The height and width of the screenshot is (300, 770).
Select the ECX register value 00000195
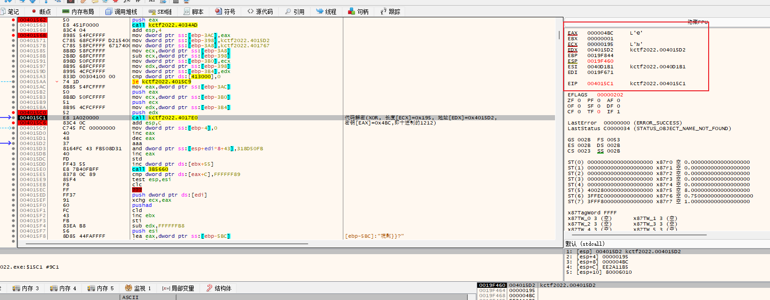click(x=600, y=44)
